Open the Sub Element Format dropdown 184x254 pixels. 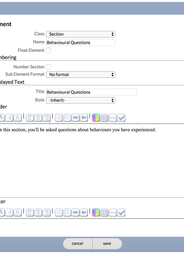pyautogui.click(x=80, y=75)
